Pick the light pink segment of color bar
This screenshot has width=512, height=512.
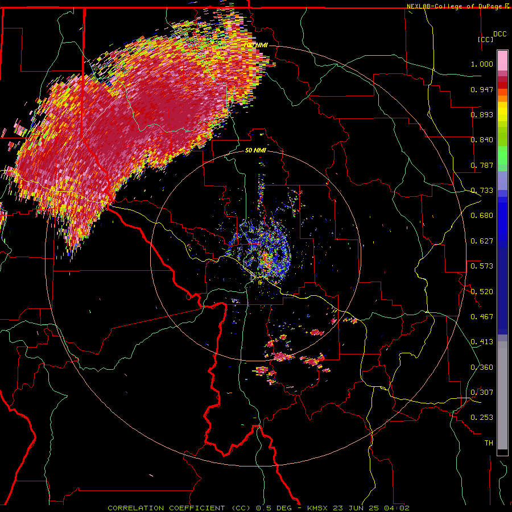(x=502, y=61)
